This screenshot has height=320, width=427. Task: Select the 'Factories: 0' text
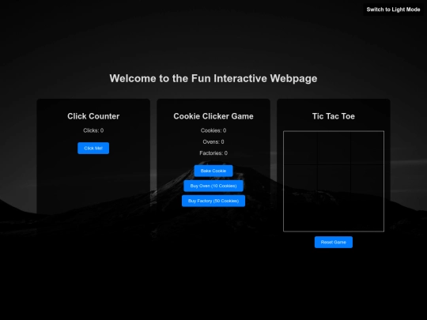(x=213, y=153)
